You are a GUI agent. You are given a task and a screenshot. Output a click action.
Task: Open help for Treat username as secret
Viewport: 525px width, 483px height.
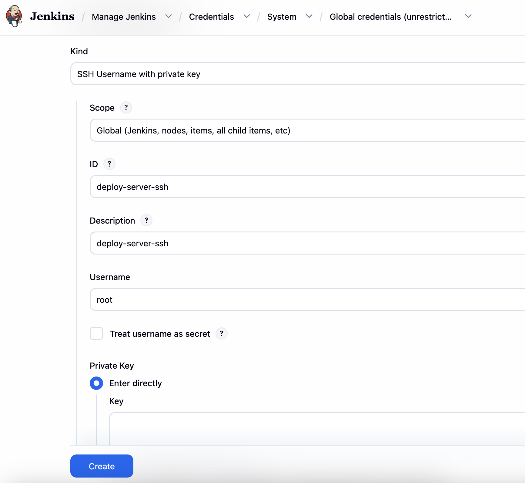point(222,333)
